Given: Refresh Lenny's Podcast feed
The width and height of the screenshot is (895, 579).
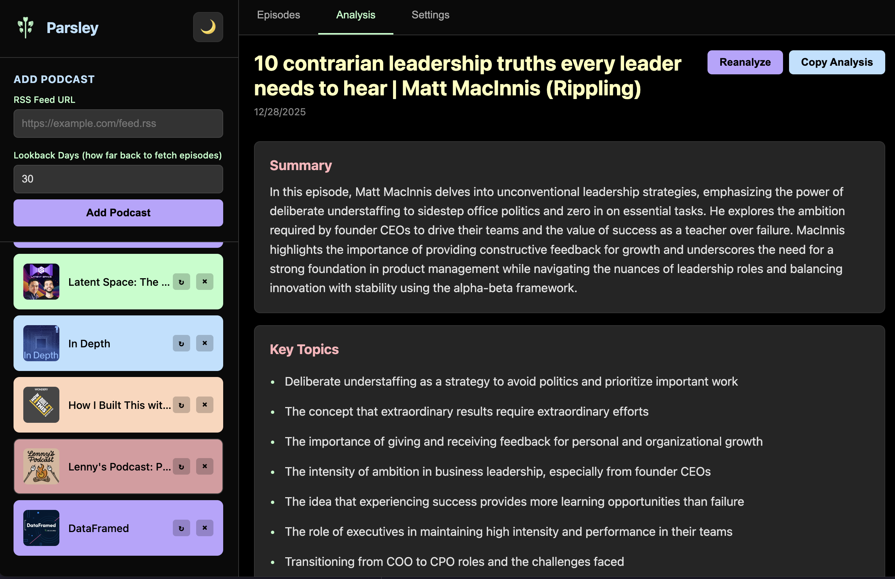Looking at the screenshot, I should [181, 467].
